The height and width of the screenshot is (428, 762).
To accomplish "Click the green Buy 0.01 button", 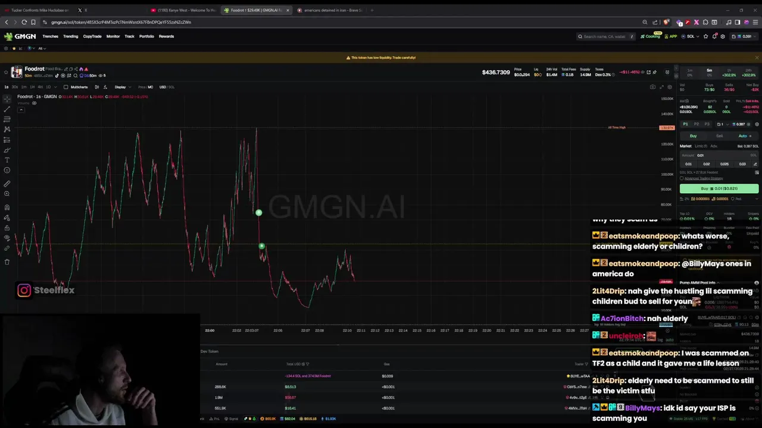I will pyautogui.click(x=719, y=188).
